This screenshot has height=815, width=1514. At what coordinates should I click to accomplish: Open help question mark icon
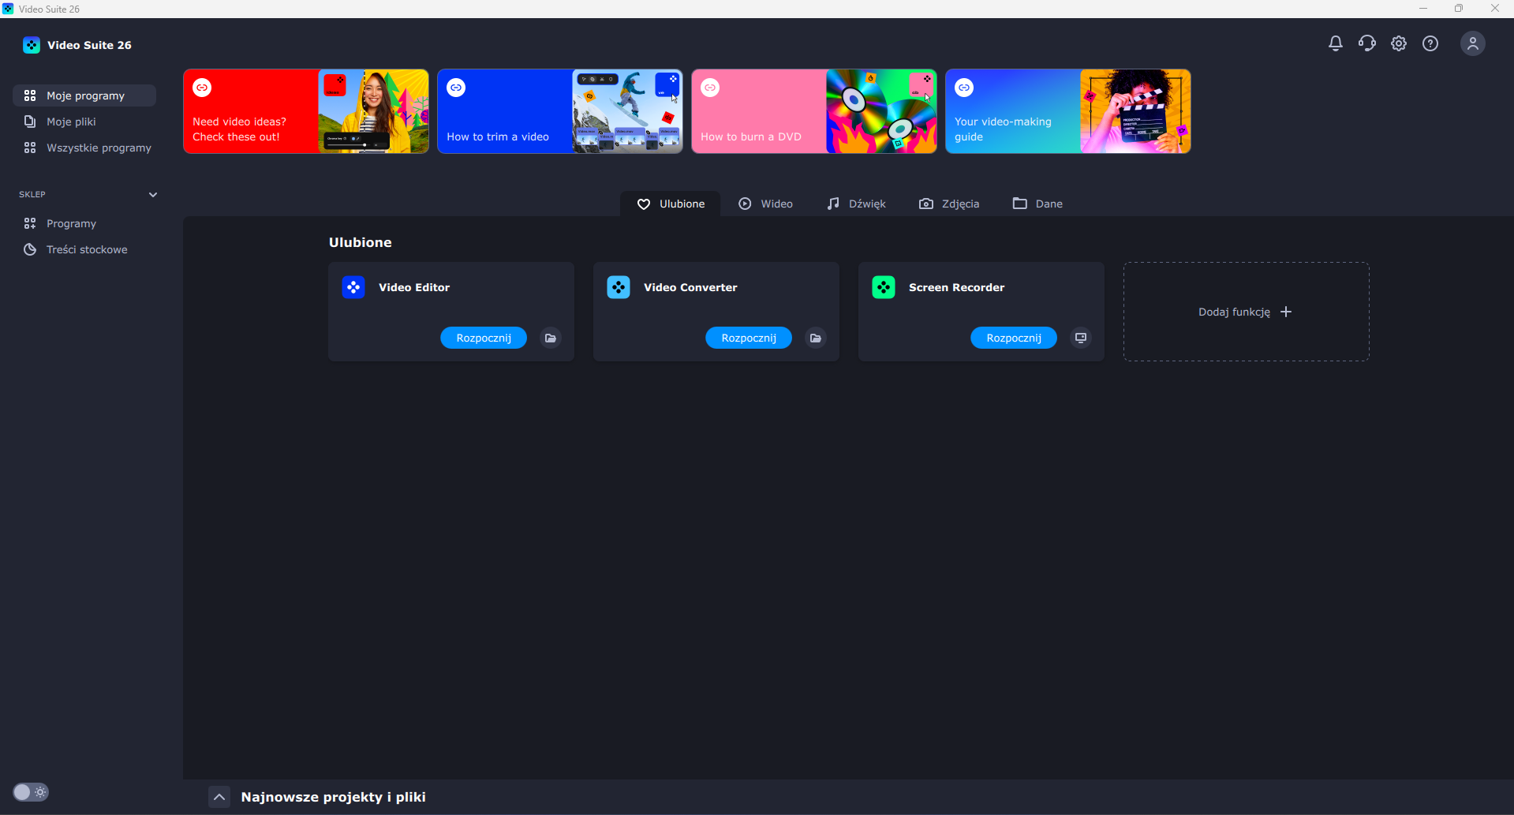coord(1430,43)
